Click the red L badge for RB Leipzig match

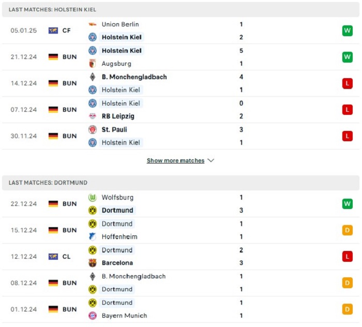click(x=347, y=110)
